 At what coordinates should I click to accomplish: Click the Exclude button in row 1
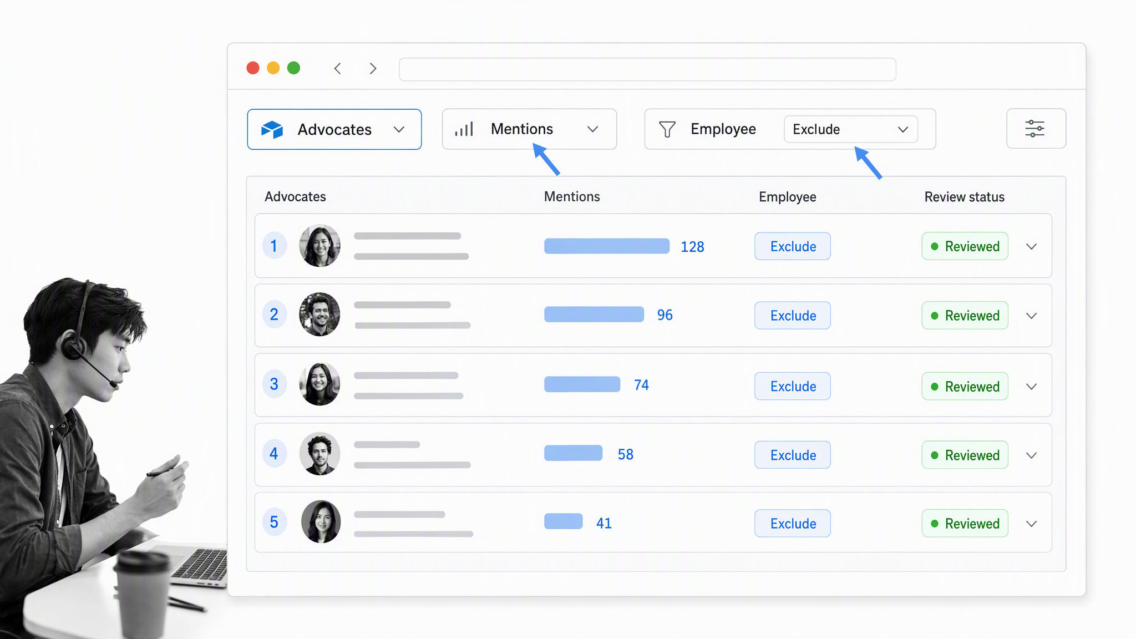[x=793, y=246]
